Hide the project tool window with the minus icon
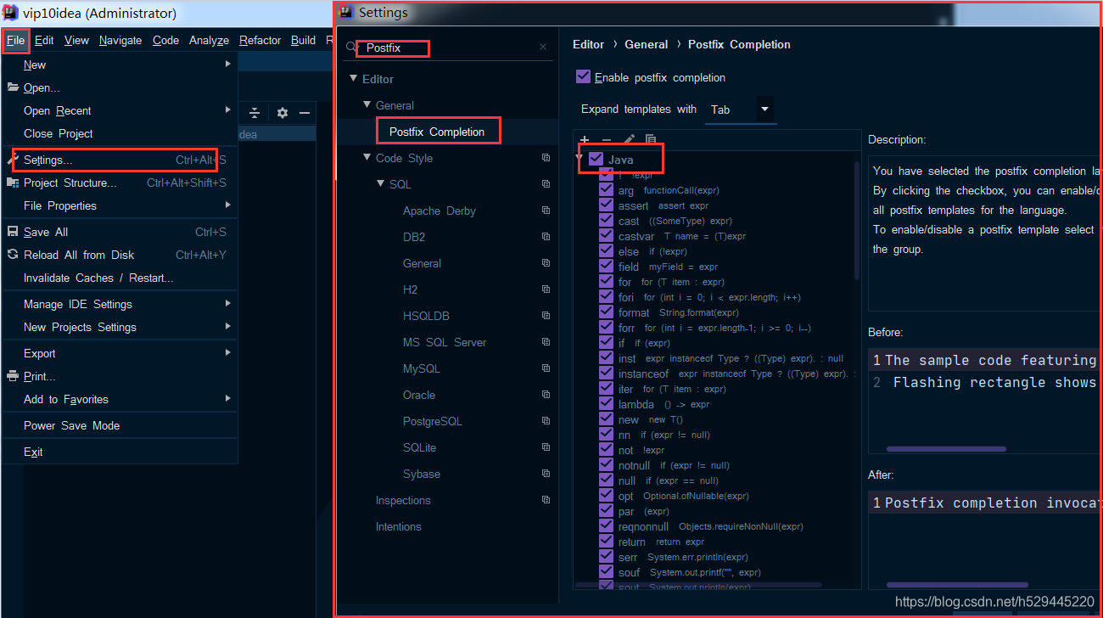This screenshot has height=618, width=1103. (x=305, y=113)
